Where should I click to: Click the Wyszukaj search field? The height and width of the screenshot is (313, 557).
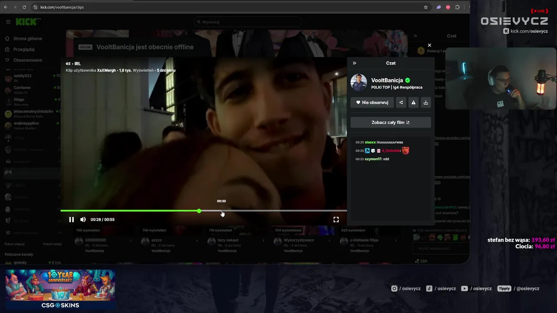(248, 22)
